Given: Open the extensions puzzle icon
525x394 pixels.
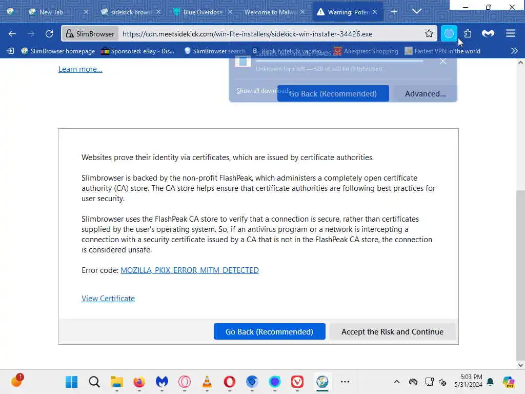Looking at the screenshot, I should click(x=468, y=33).
